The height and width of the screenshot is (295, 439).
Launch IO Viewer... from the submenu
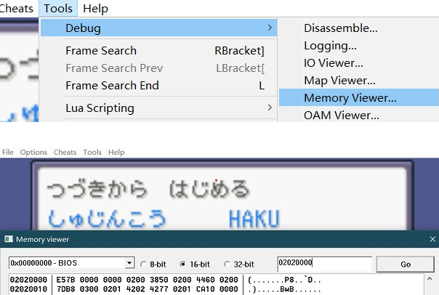(334, 63)
